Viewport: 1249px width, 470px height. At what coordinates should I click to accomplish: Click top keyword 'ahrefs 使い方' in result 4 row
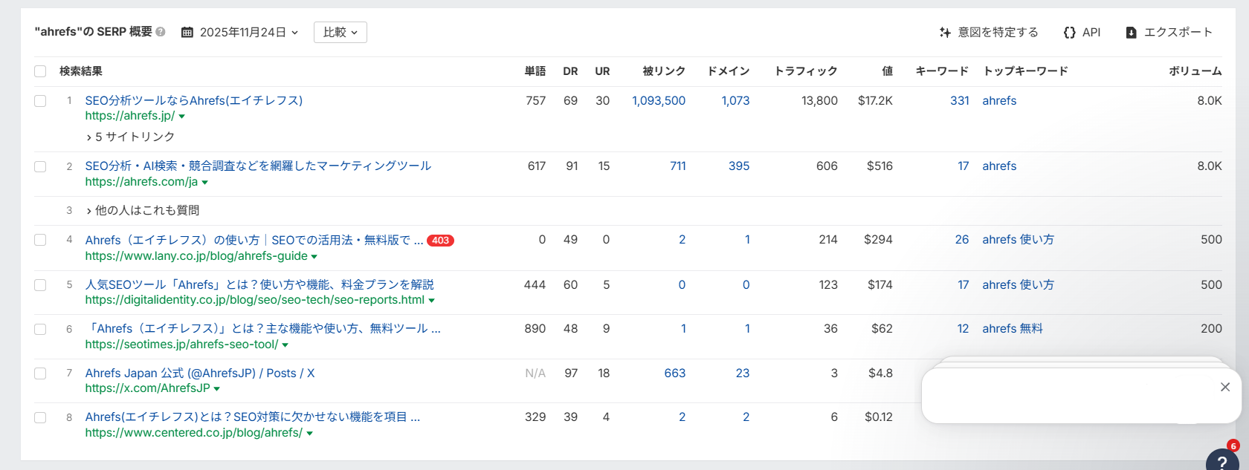(x=1018, y=239)
